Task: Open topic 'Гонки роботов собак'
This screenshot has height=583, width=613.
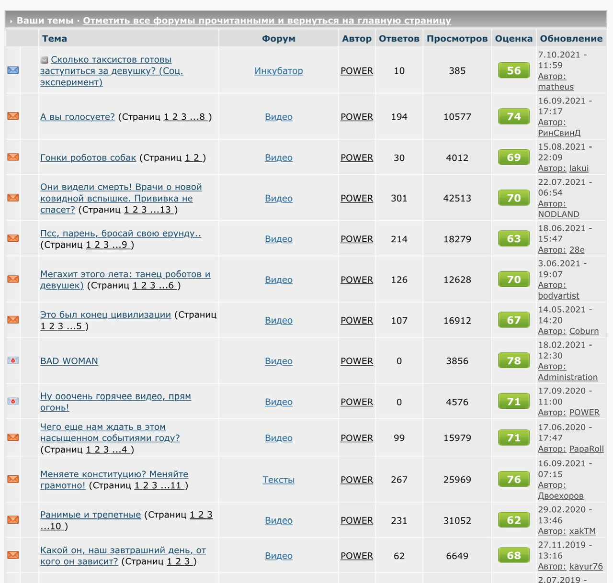Action: [88, 158]
